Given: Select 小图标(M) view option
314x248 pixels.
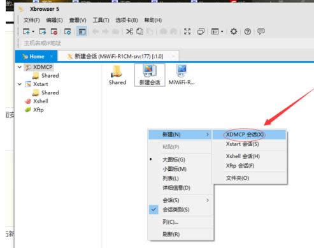Looking at the screenshot, I should pos(180,169).
